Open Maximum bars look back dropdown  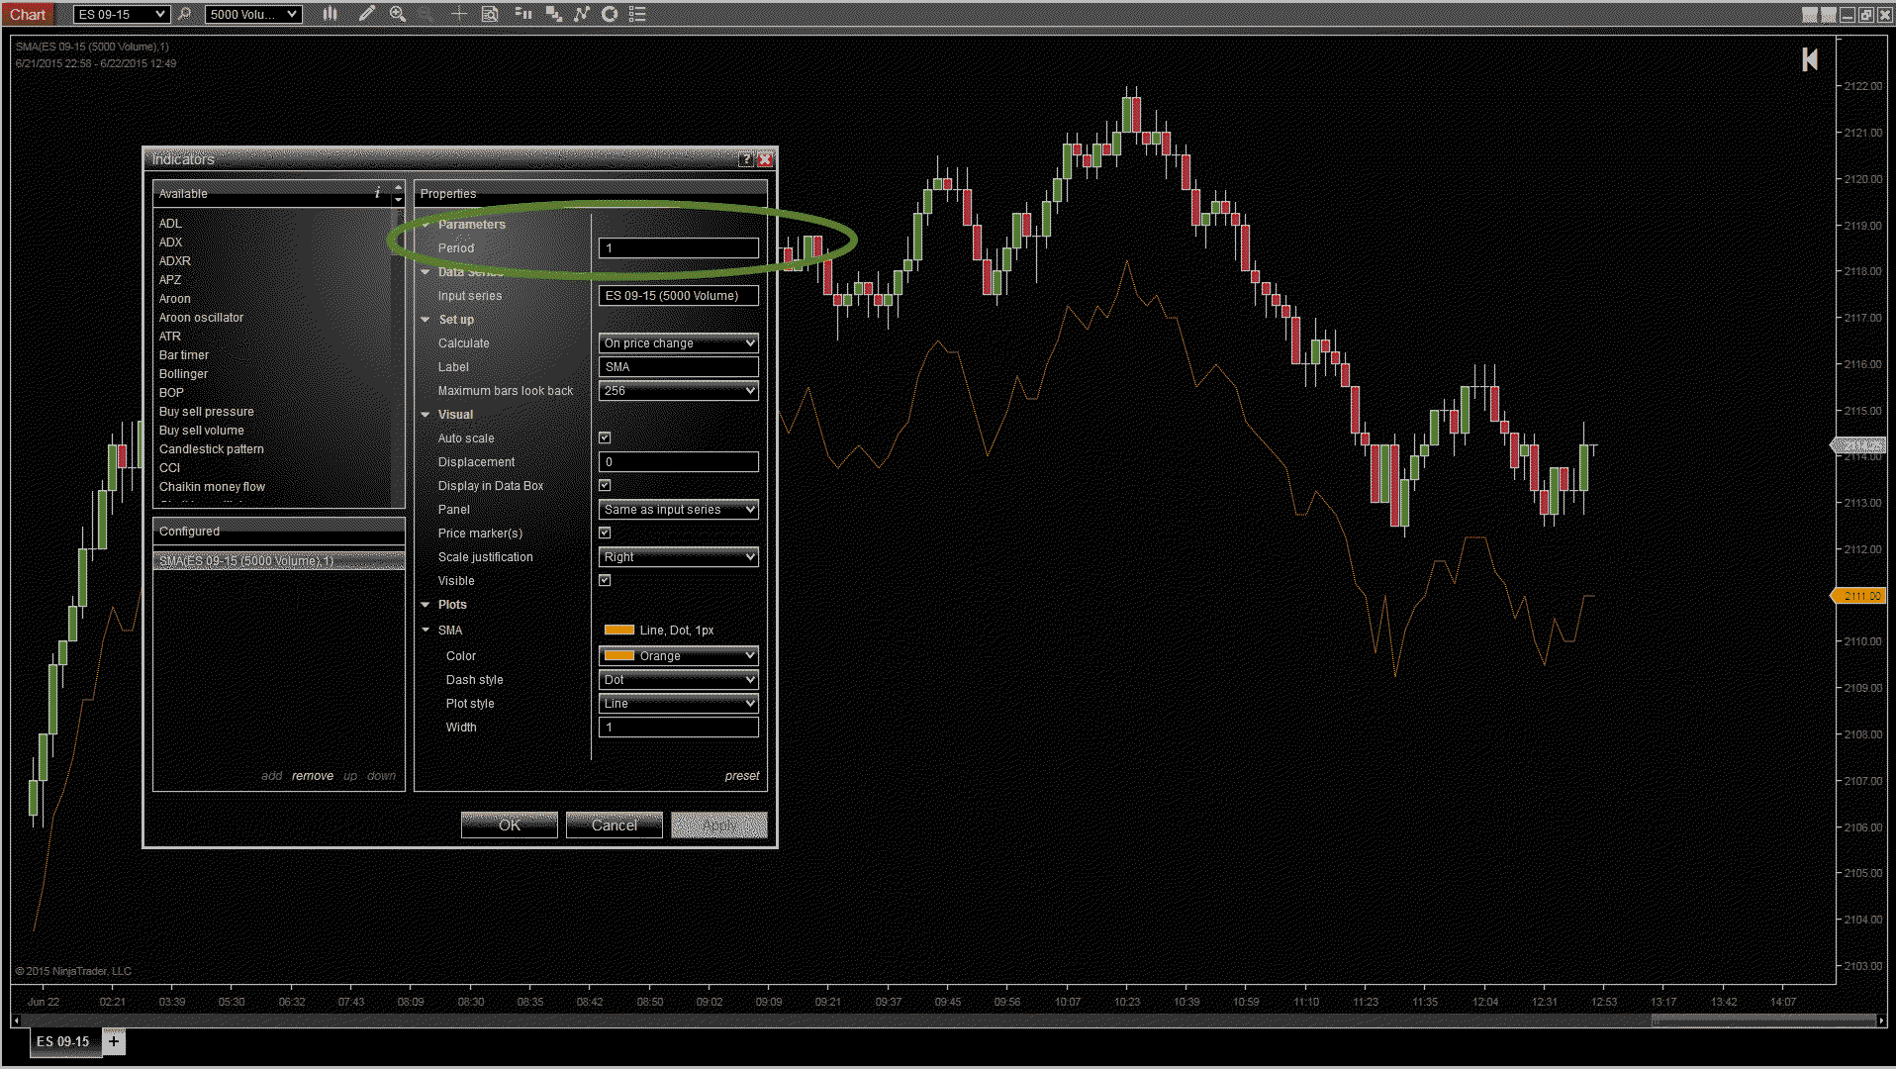pyautogui.click(x=679, y=391)
